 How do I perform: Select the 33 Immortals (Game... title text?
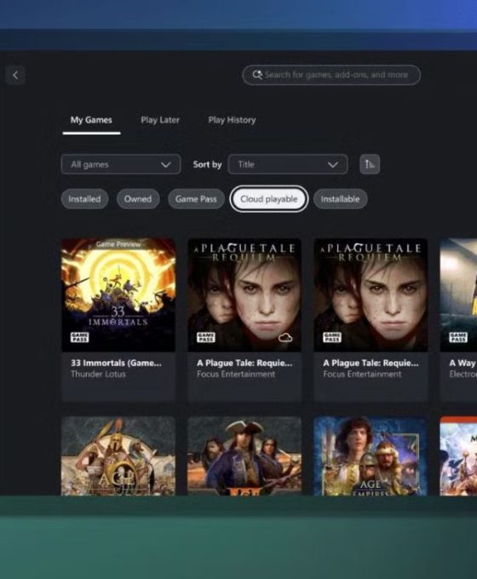pyautogui.click(x=117, y=363)
